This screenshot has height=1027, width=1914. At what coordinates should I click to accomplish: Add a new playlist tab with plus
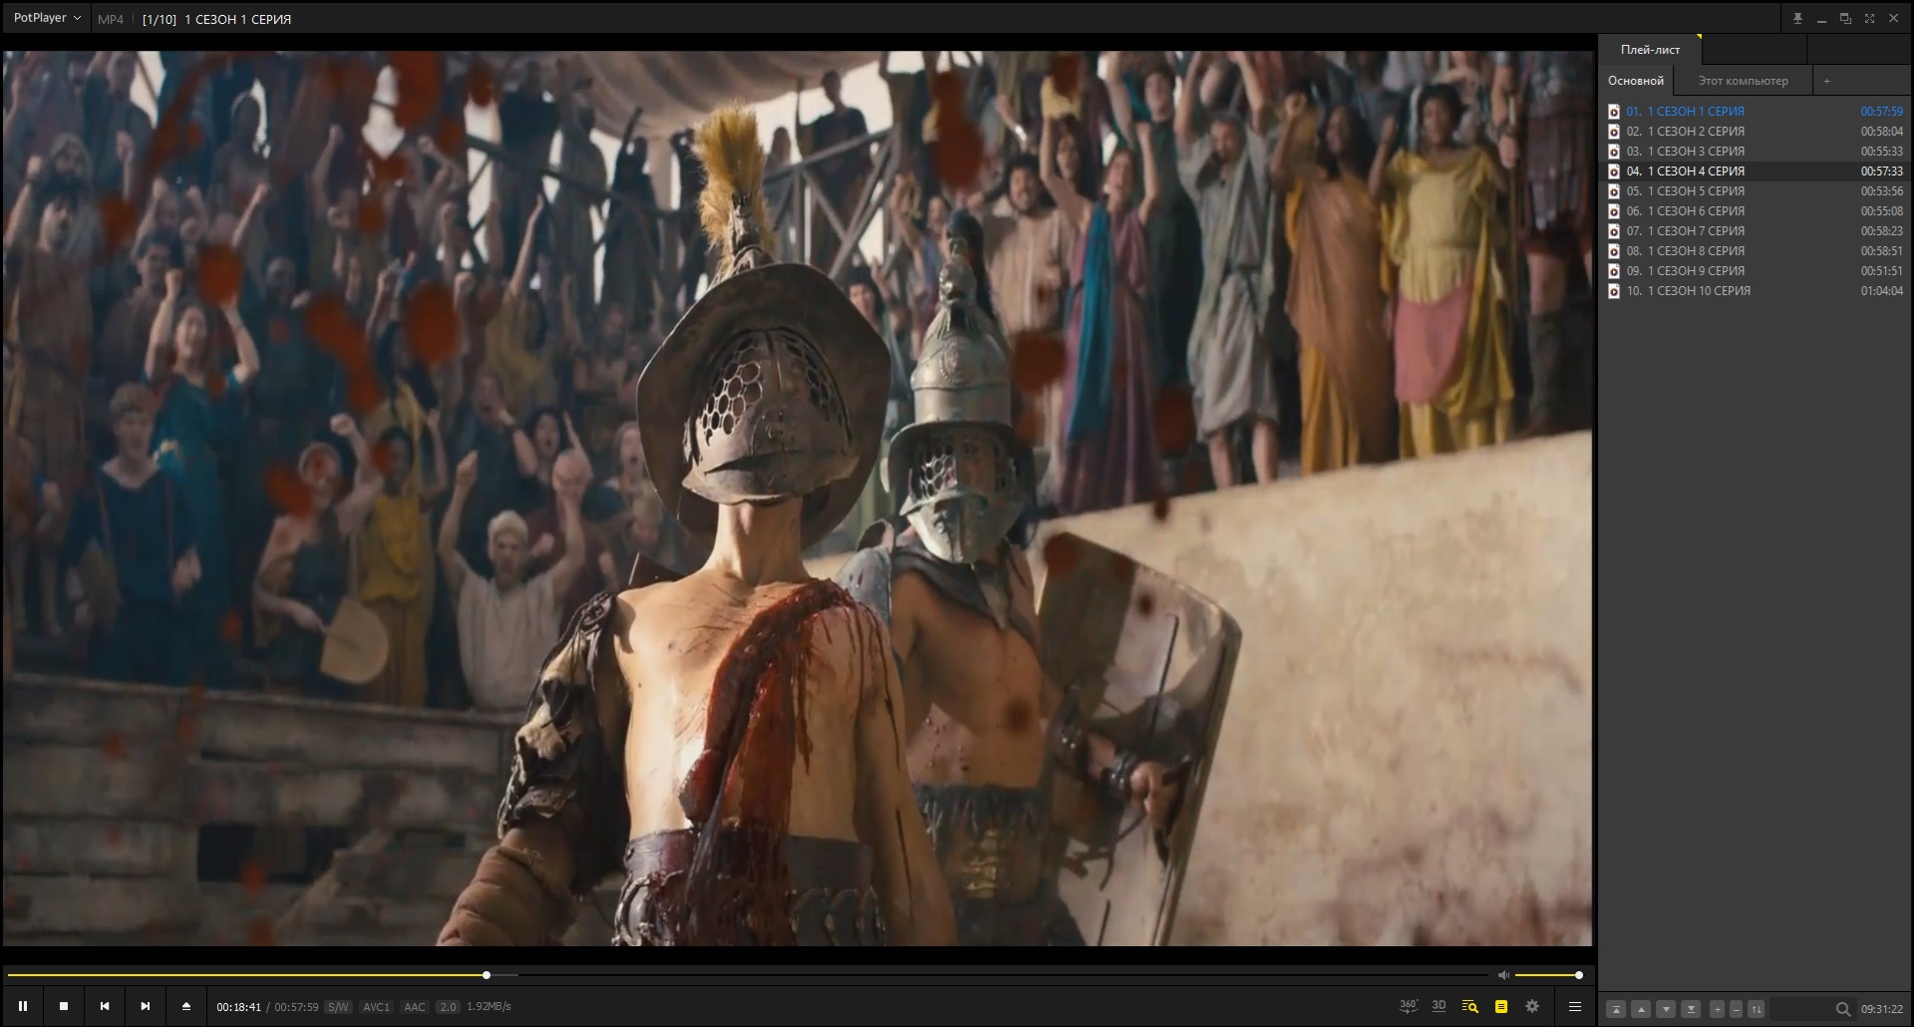click(1826, 81)
